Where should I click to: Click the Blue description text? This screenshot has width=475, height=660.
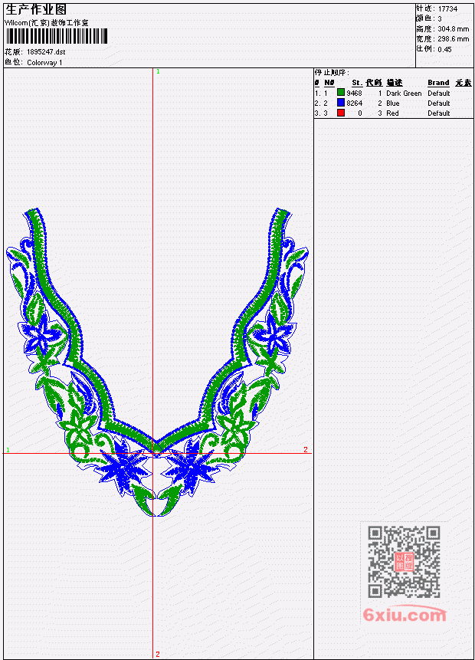coord(393,103)
